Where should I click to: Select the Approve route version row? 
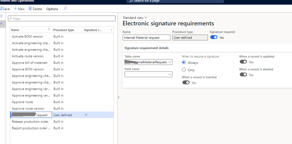[28, 108]
